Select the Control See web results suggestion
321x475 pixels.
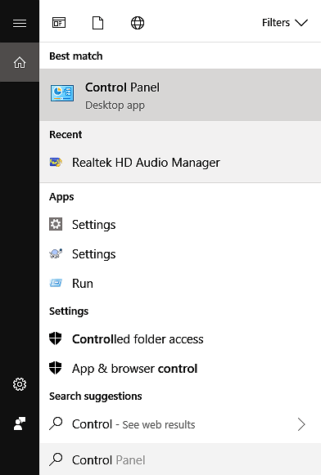(x=180, y=424)
